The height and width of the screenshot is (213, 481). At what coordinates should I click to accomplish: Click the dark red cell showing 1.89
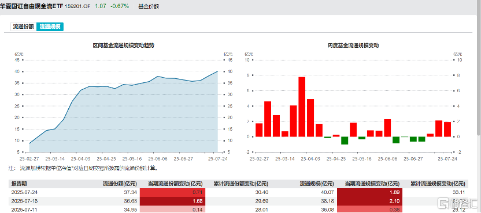pos(369,192)
